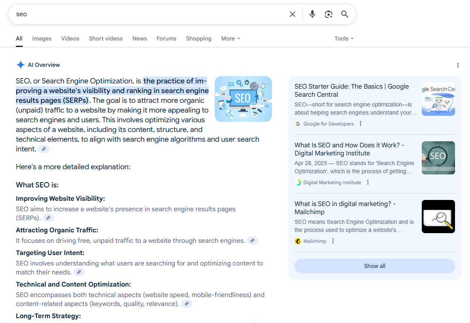Click the AI Overview sparkle icon
The height and width of the screenshot is (323, 470).
coord(20,65)
